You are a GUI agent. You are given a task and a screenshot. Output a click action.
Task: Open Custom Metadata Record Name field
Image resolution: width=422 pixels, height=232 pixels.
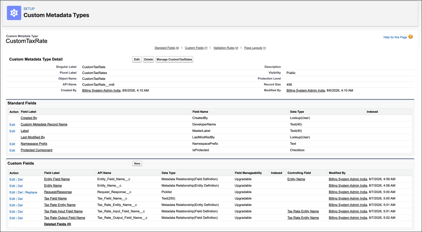[44, 124]
